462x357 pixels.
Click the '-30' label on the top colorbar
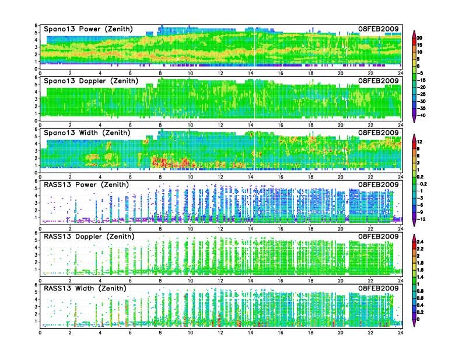[421, 101]
